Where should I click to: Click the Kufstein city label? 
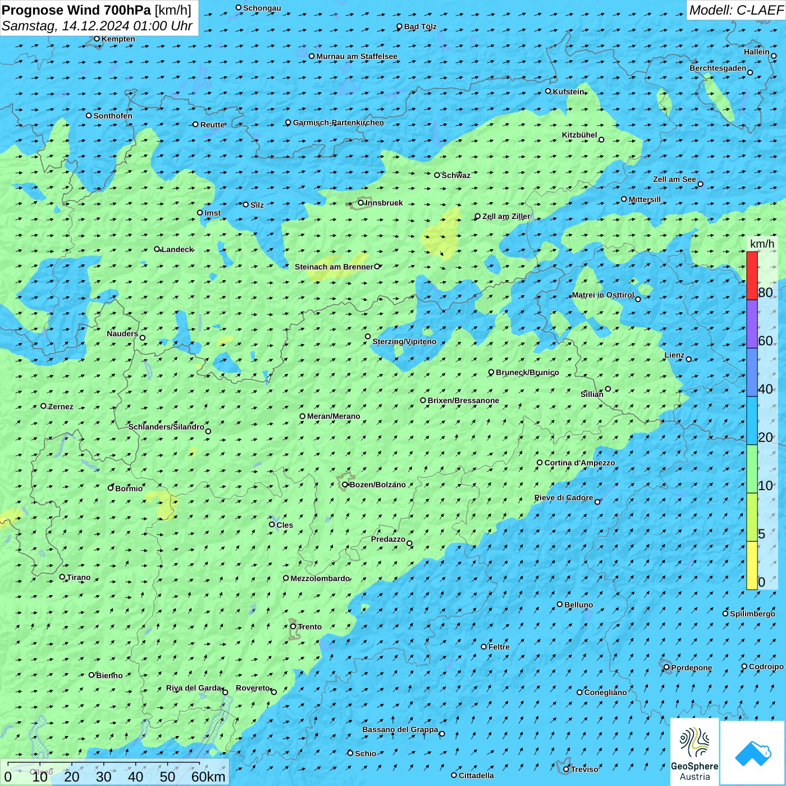click(x=569, y=91)
